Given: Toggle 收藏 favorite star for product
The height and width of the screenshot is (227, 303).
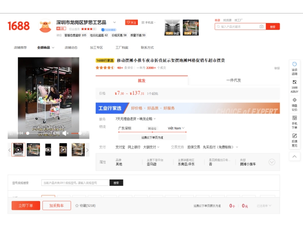Looking at the screenshot, I should (77, 205).
